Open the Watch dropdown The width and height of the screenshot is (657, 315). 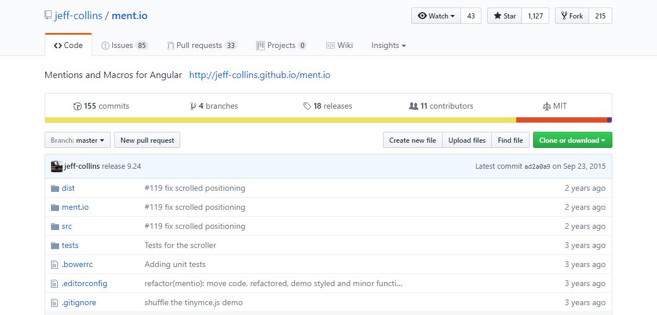click(436, 16)
